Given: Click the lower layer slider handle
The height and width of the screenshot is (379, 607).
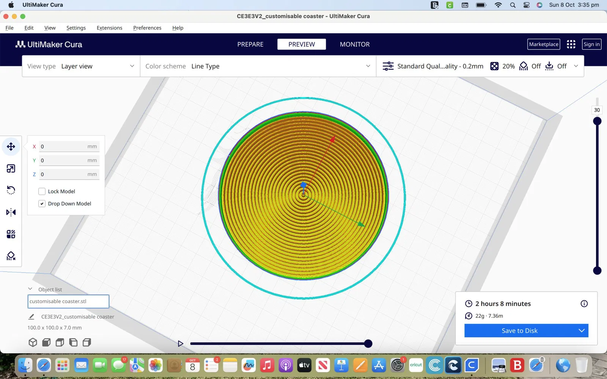Looking at the screenshot, I should [597, 271].
